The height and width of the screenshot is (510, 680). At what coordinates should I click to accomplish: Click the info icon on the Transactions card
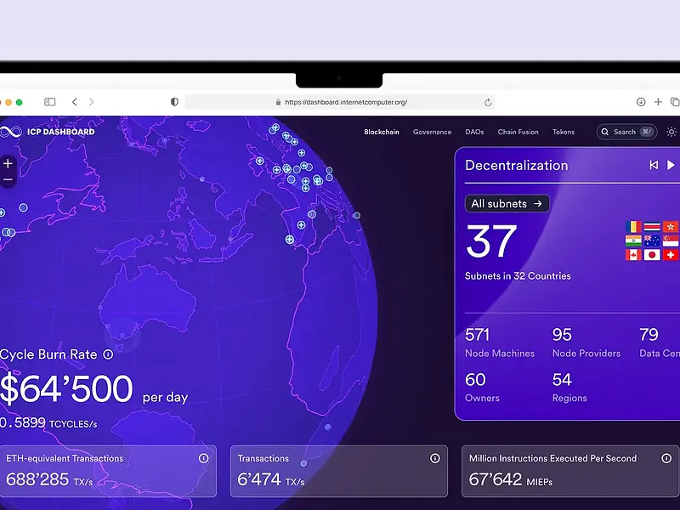point(434,457)
